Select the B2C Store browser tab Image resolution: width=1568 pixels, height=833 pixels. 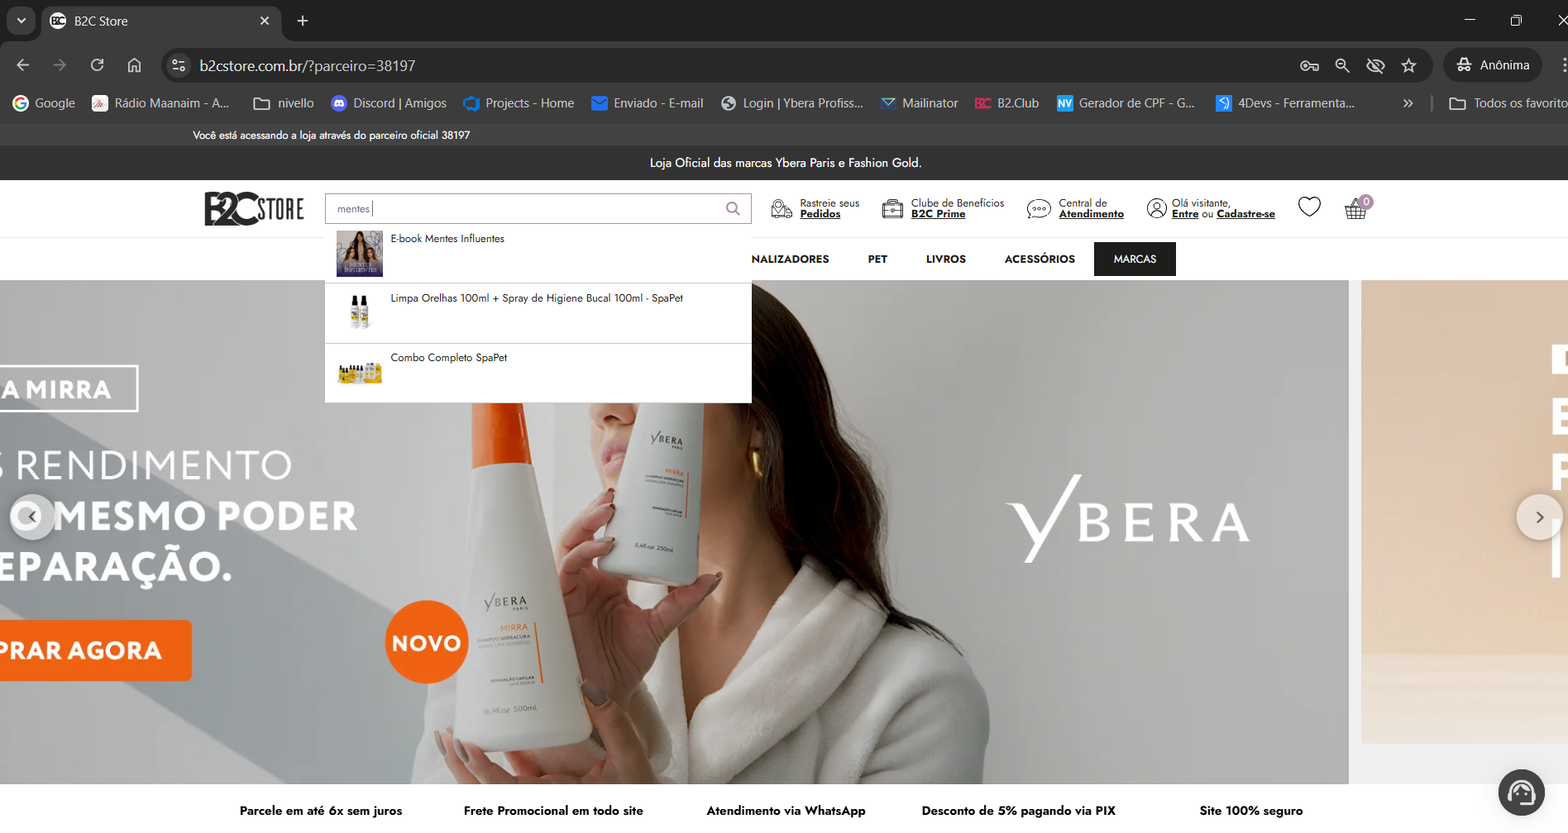[x=160, y=21]
